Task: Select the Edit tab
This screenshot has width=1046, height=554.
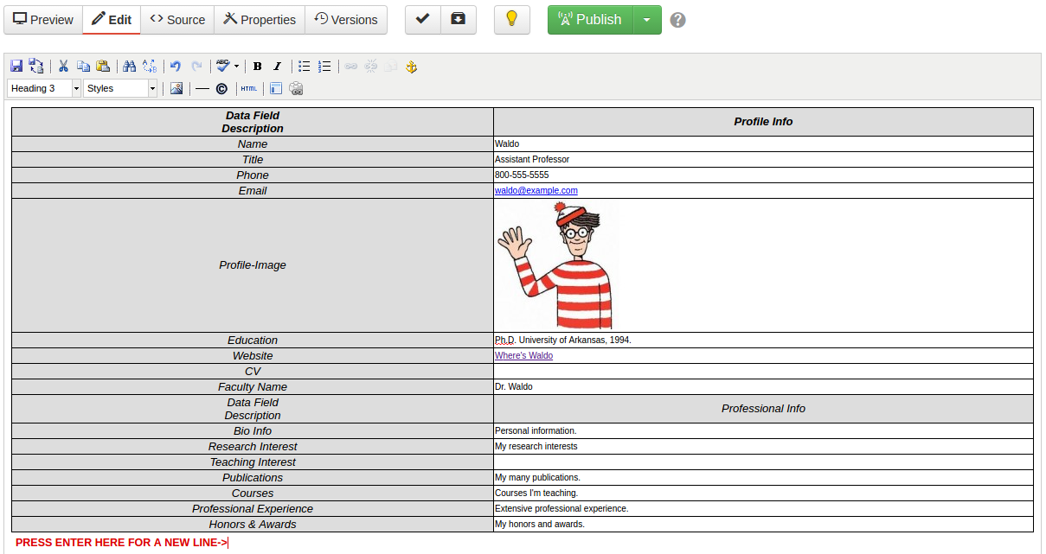Action: pos(112,20)
